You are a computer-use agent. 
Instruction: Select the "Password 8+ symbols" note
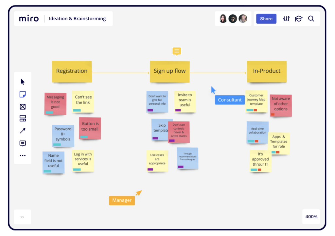(x=63, y=136)
